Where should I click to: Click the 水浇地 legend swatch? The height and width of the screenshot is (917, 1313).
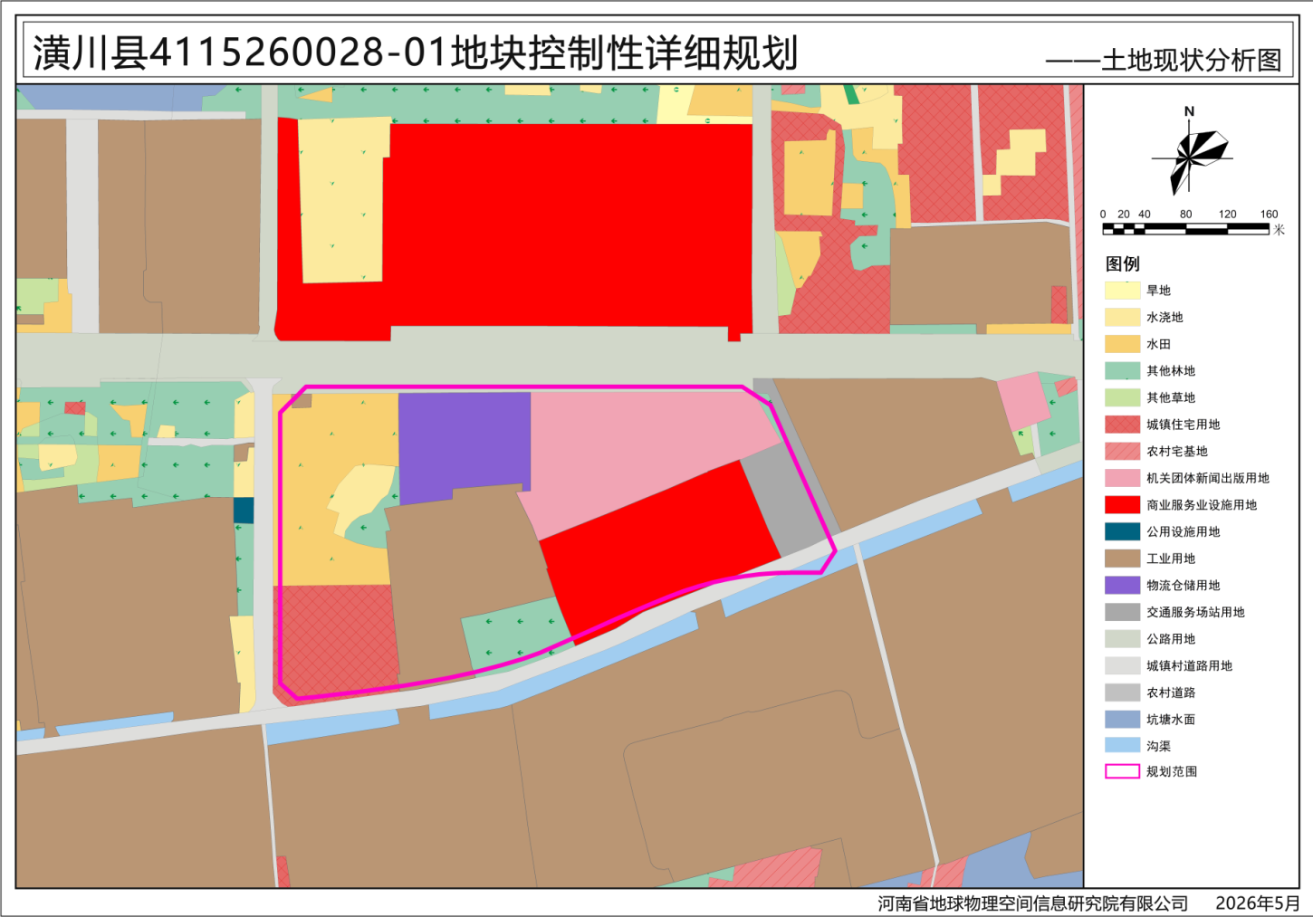pos(1122,317)
